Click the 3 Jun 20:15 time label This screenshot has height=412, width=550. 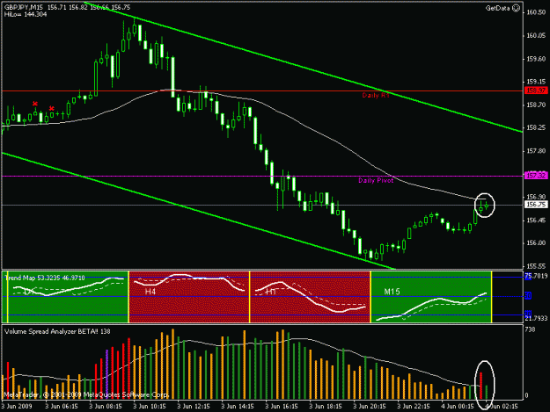[x=370, y=407]
